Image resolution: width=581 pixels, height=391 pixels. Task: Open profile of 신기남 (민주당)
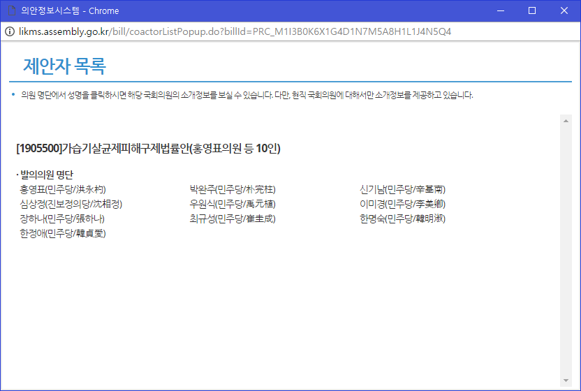[x=402, y=189]
